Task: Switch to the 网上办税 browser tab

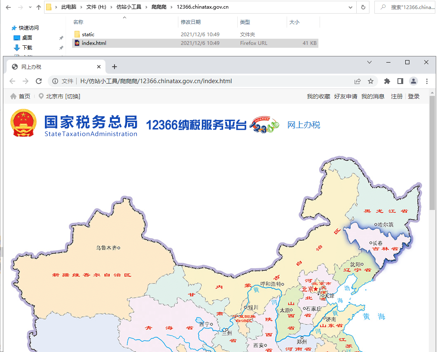Action: click(x=56, y=67)
